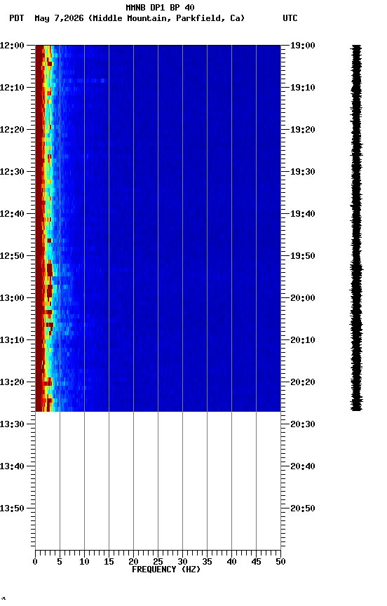Select the 12:00 PDT time label
387x606 pixels.
pyautogui.click(x=12, y=46)
